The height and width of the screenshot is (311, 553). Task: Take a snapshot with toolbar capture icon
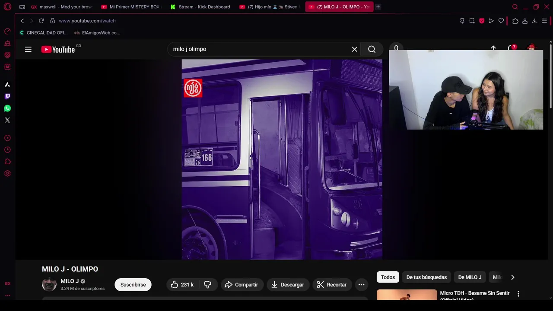click(472, 21)
